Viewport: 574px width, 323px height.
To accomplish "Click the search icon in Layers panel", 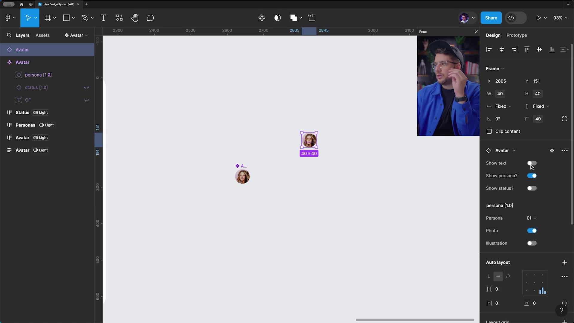I will [9, 35].
